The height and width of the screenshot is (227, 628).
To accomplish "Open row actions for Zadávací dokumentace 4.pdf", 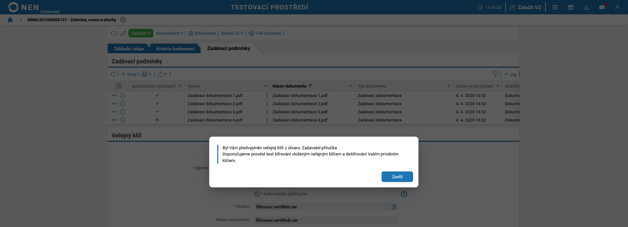I will coord(114,120).
